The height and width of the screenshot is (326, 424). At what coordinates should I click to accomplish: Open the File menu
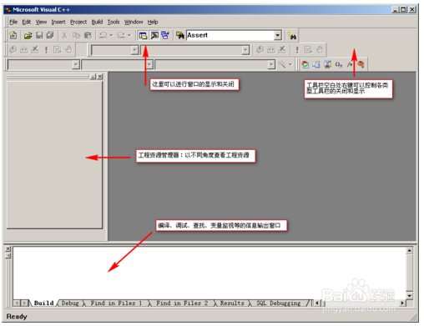pyautogui.click(x=13, y=22)
